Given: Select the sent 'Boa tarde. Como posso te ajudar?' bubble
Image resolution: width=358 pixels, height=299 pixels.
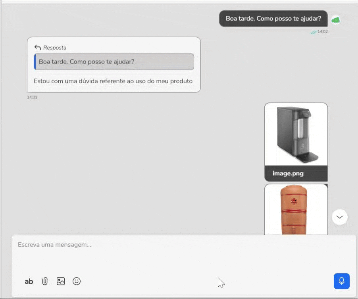Looking at the screenshot, I should [273, 19].
